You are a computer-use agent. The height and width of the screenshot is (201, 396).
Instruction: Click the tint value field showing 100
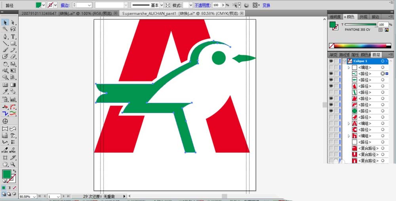pos(383,25)
